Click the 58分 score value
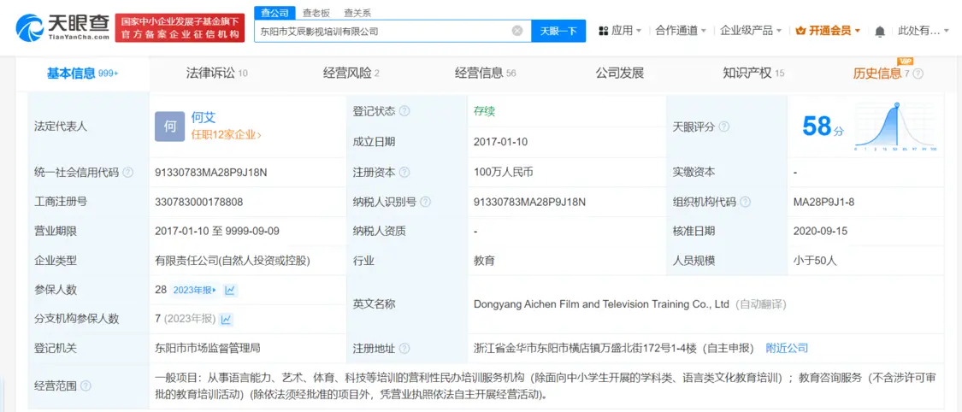This screenshot has height=412, width=962. tap(823, 127)
